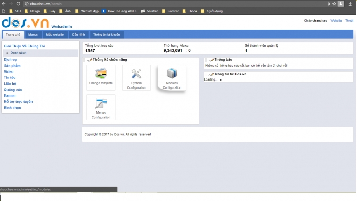Image resolution: width=357 pixels, height=201 pixels.
Task: Click the highlighted download extension icon
Action: (x=340, y=4)
